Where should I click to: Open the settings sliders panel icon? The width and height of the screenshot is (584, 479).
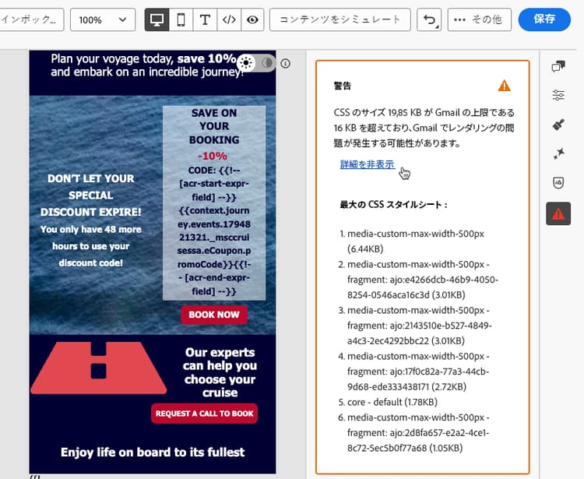[x=558, y=95]
